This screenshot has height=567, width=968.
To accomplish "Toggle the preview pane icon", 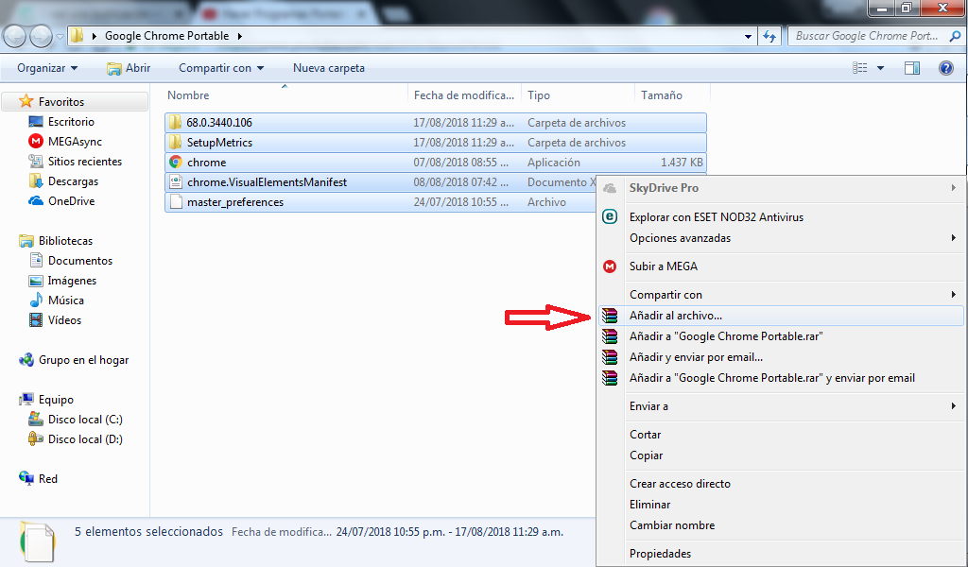I will tap(912, 68).
